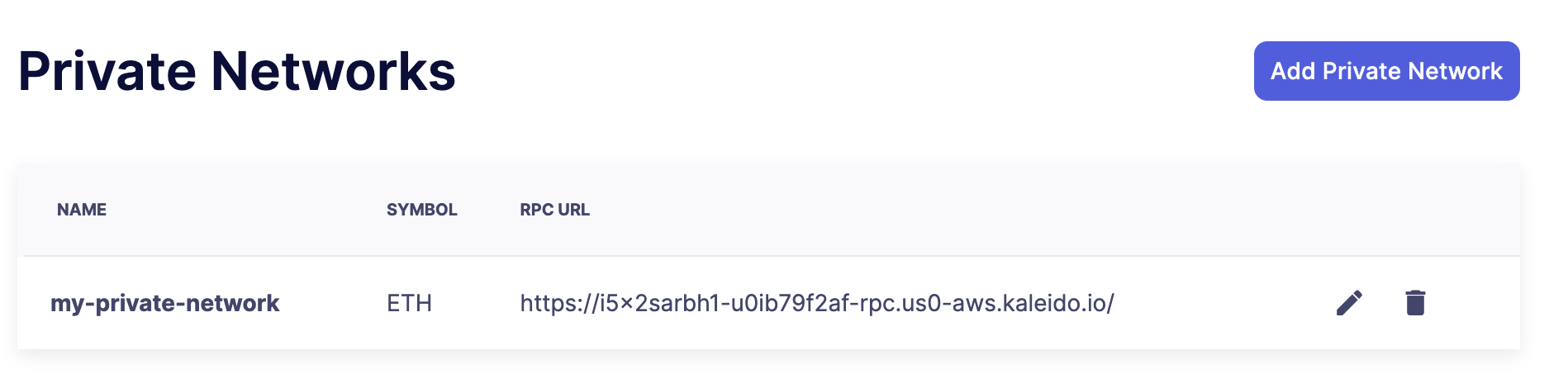1568x388 pixels.
Task: Click the SYMBOL column header
Action: pyautogui.click(x=421, y=210)
